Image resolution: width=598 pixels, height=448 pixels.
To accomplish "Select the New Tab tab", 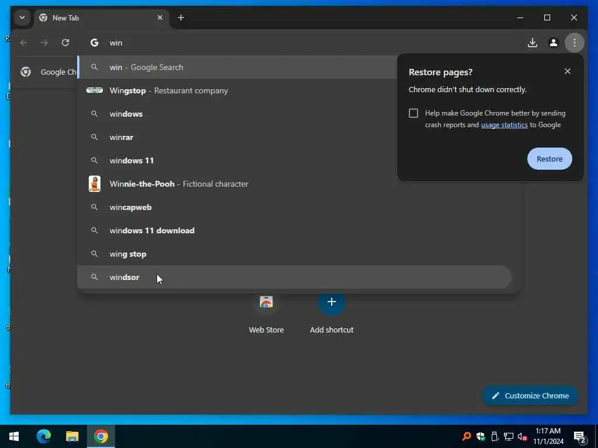I will (x=102, y=18).
